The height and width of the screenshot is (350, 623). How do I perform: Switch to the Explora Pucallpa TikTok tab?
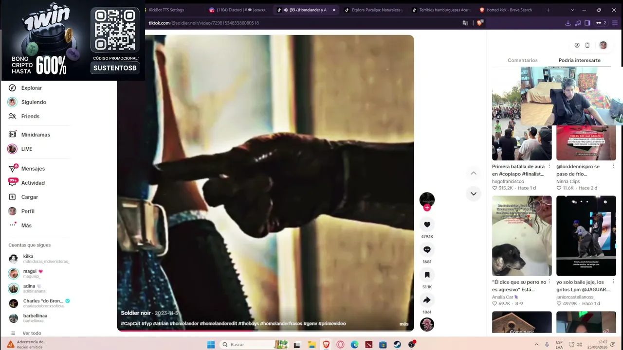(x=373, y=10)
